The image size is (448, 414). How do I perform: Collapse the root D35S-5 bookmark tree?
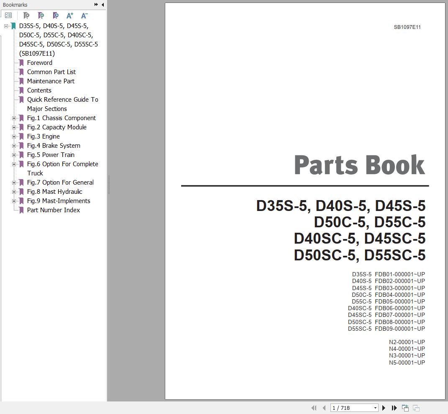click(6, 26)
